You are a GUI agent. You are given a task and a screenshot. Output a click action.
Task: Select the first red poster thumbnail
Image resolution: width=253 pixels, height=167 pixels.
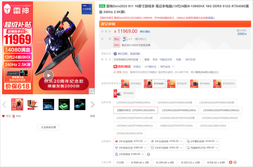(x=17, y=105)
